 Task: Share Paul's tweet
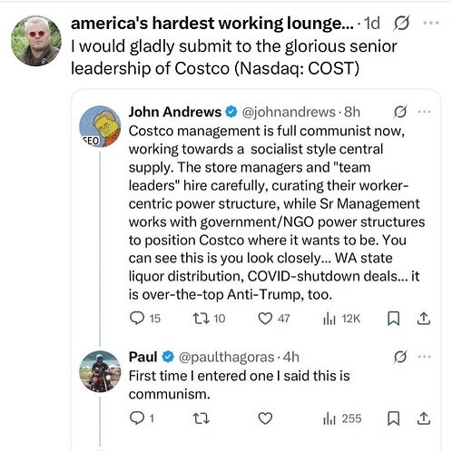point(424,419)
